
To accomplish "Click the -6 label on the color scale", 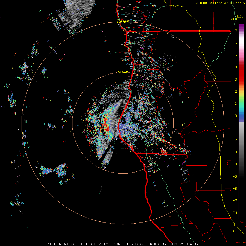I will pyautogui.click(x=235, y=189).
